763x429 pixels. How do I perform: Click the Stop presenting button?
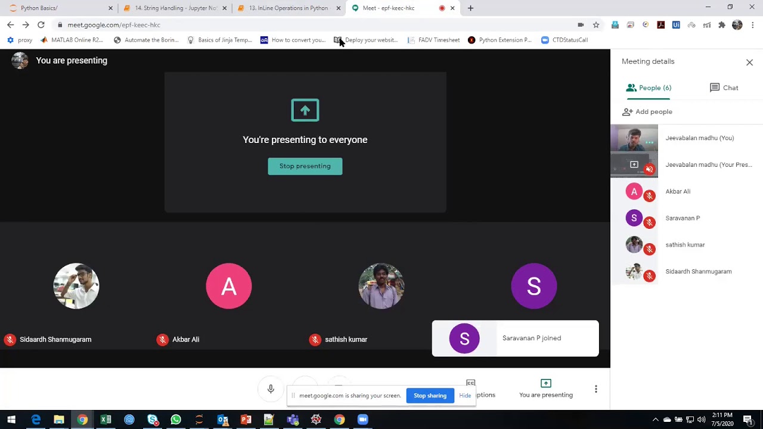click(305, 166)
